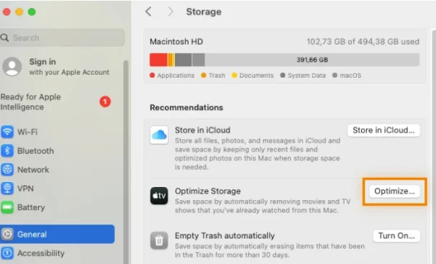The height and width of the screenshot is (264, 436).
Task: Click the Apple Account avatar icon
Action: click(x=12, y=67)
